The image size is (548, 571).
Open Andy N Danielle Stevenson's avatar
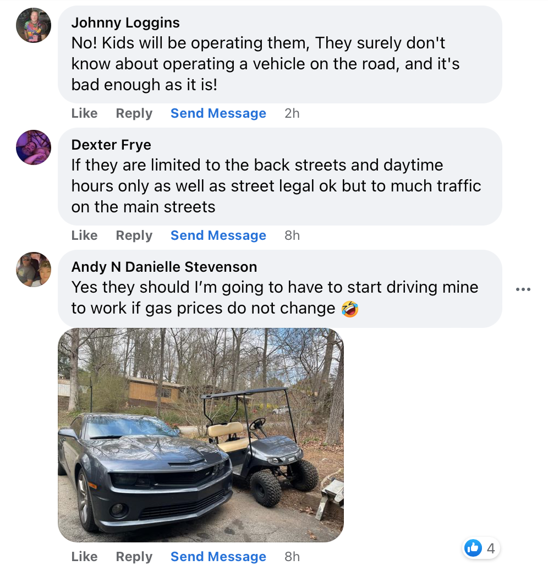click(x=34, y=270)
